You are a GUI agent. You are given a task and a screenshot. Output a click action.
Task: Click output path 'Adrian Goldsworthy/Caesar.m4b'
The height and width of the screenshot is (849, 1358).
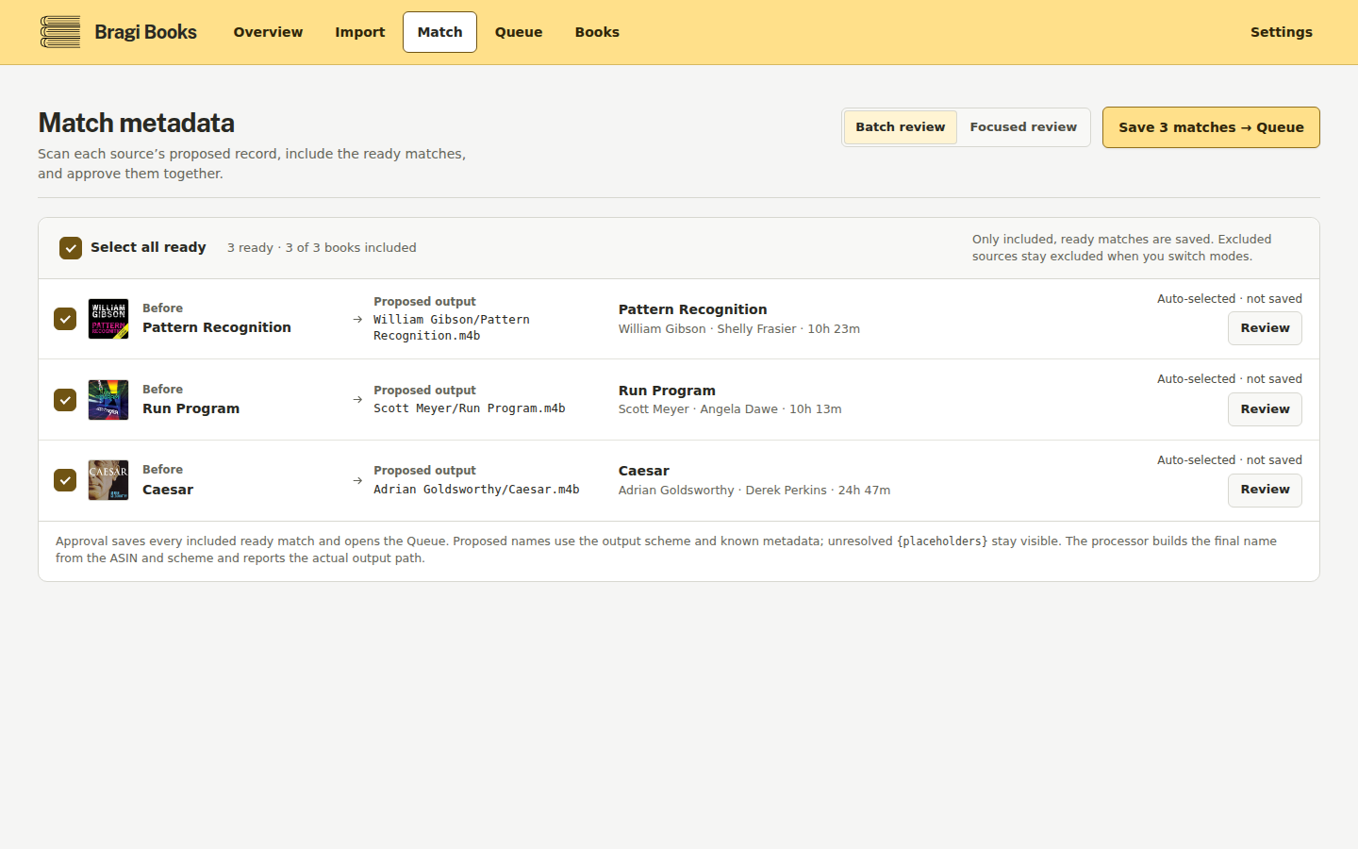tap(476, 490)
